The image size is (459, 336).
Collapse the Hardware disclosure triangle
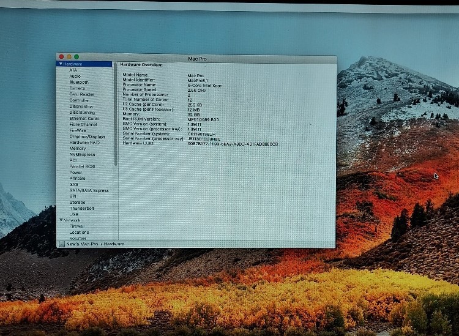click(x=61, y=64)
